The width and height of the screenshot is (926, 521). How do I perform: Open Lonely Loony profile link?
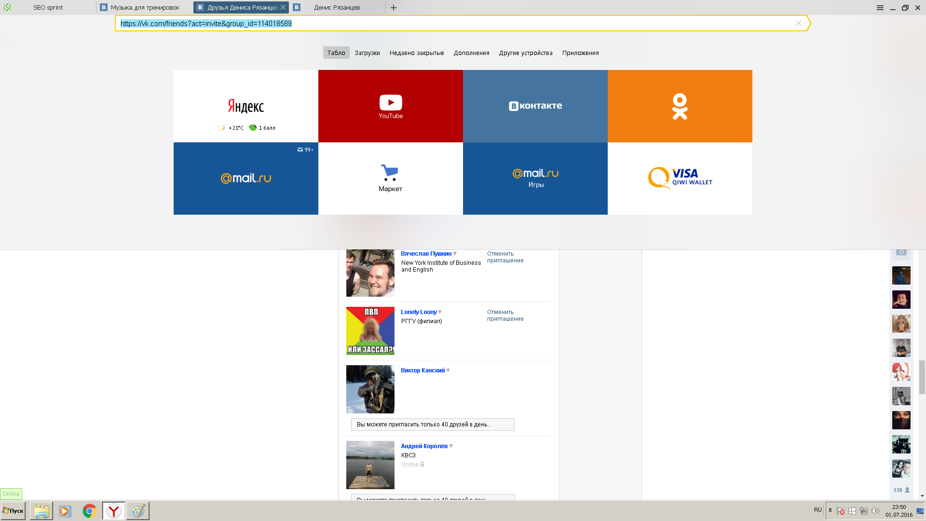[x=419, y=312]
